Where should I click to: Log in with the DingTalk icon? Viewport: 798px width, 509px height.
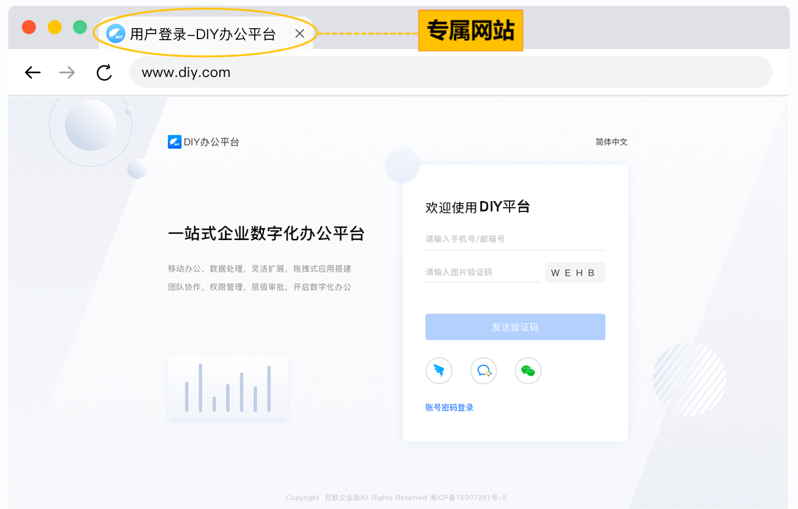pyautogui.click(x=439, y=371)
